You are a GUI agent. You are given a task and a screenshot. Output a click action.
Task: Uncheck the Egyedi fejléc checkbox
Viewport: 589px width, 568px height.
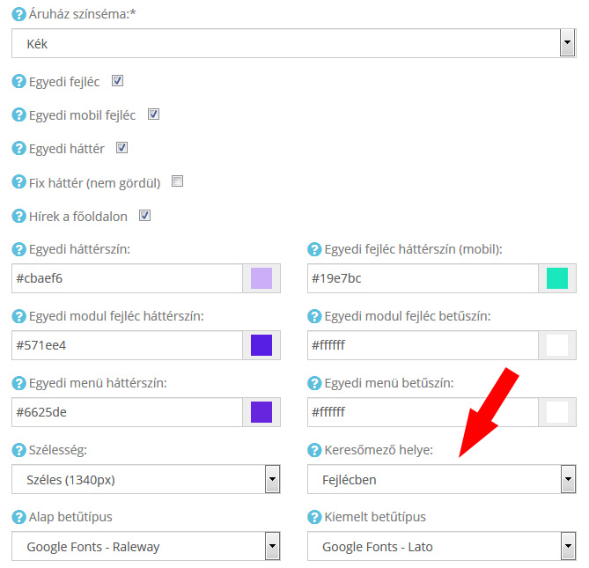tap(117, 81)
